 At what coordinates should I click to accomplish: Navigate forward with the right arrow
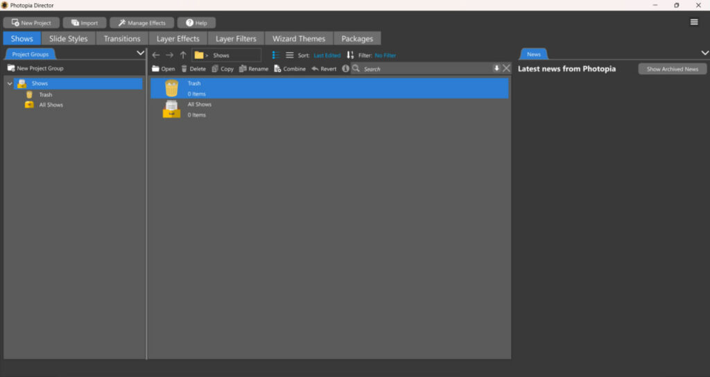pos(169,55)
